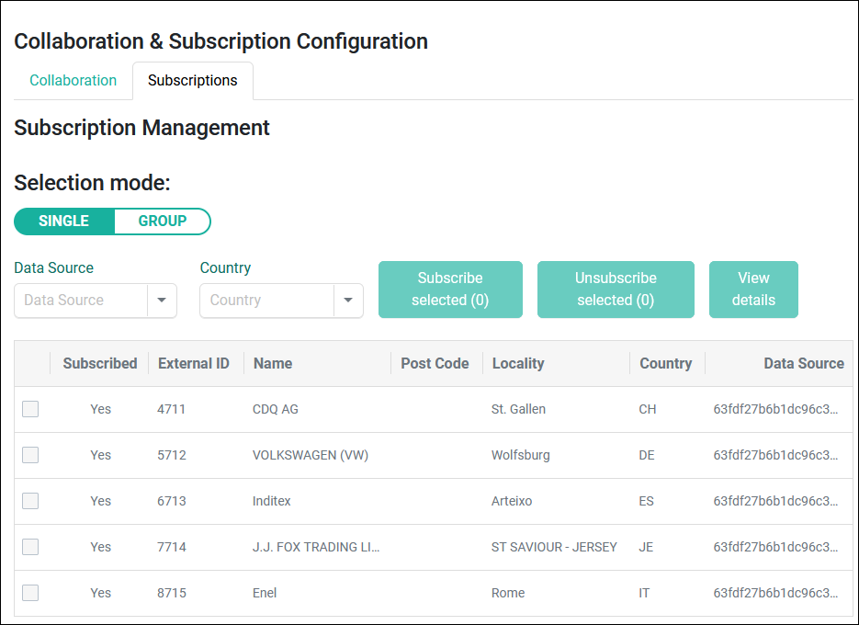The height and width of the screenshot is (625, 859).
Task: Switch to the Collaboration tab
Action: 73,80
